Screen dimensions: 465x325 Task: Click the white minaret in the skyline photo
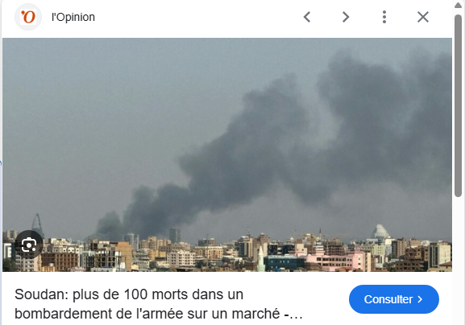point(260,258)
